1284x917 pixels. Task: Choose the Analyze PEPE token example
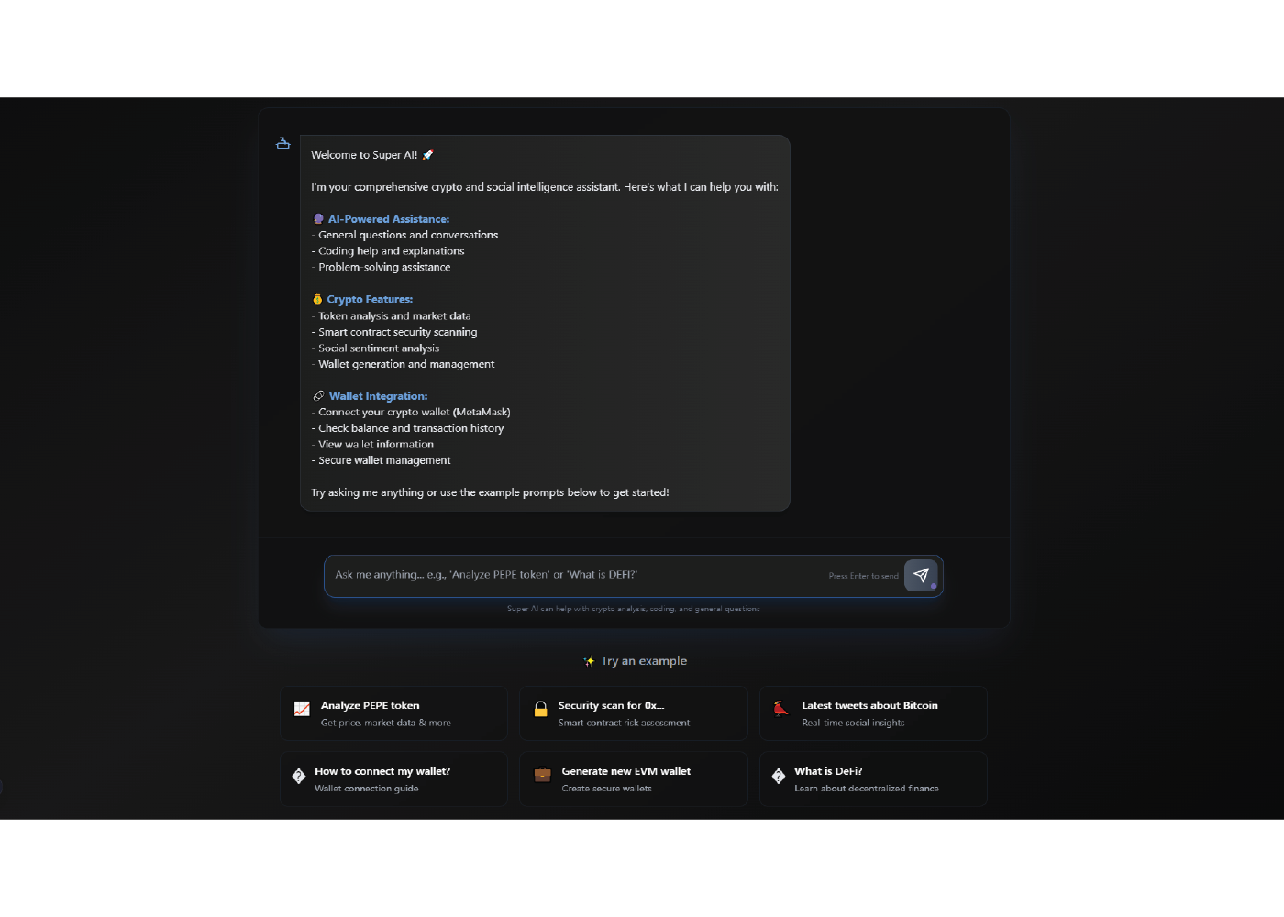[x=394, y=713]
